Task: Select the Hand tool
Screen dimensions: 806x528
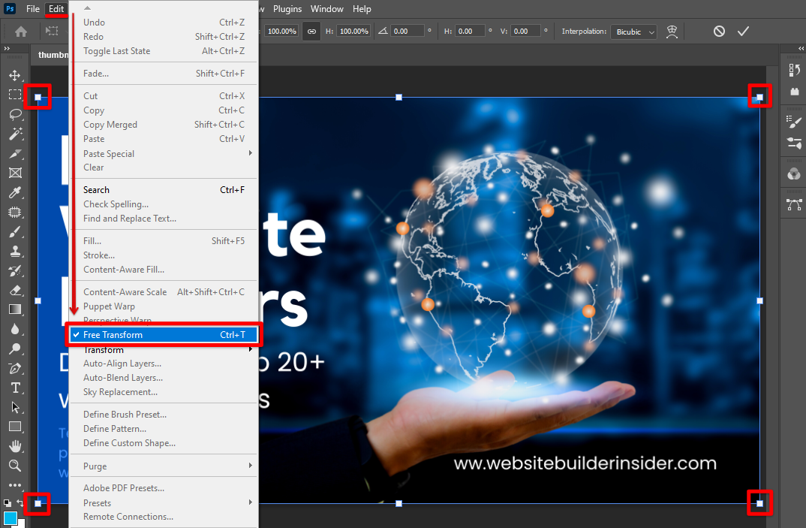Action: [15, 446]
